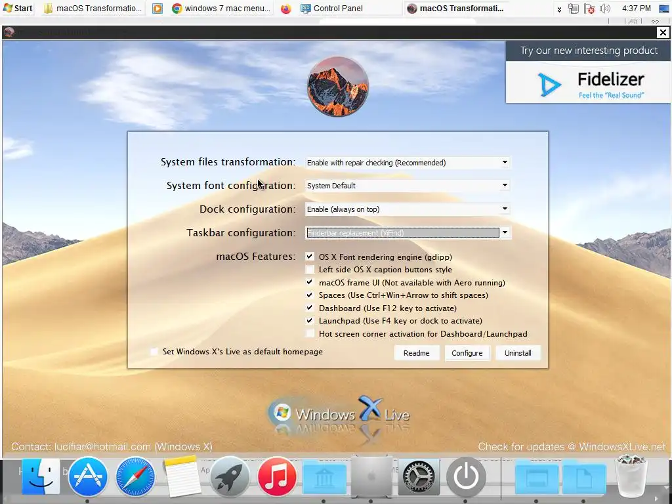Click the Windows X Live logo
Viewport: 672px width, 504px height.
tap(339, 414)
